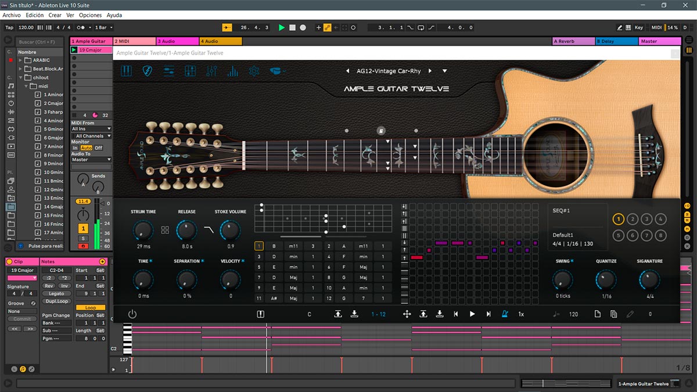The height and width of the screenshot is (392, 697).
Task: Click track 1 activator button
Action: [x=83, y=228]
